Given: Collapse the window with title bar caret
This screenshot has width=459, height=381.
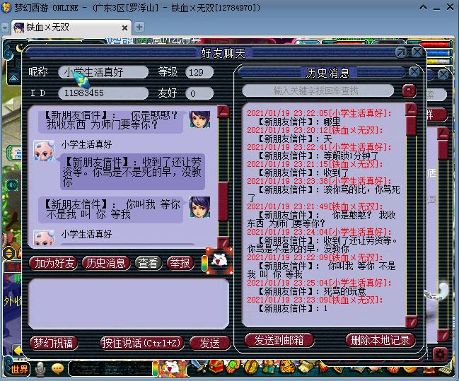Looking at the screenshot, I should (424, 7).
